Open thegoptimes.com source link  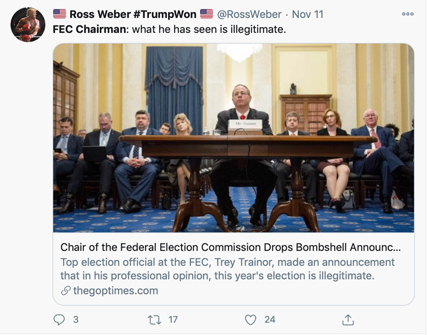click(115, 291)
